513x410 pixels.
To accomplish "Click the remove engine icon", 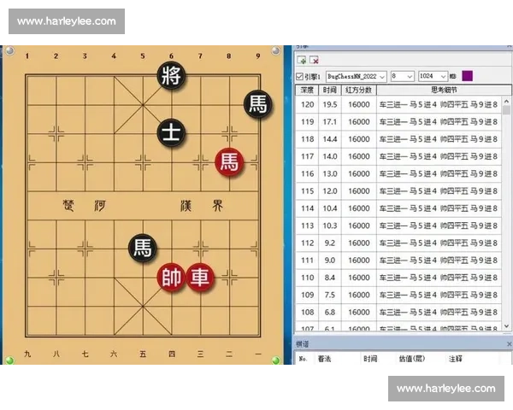I will tap(314, 60).
